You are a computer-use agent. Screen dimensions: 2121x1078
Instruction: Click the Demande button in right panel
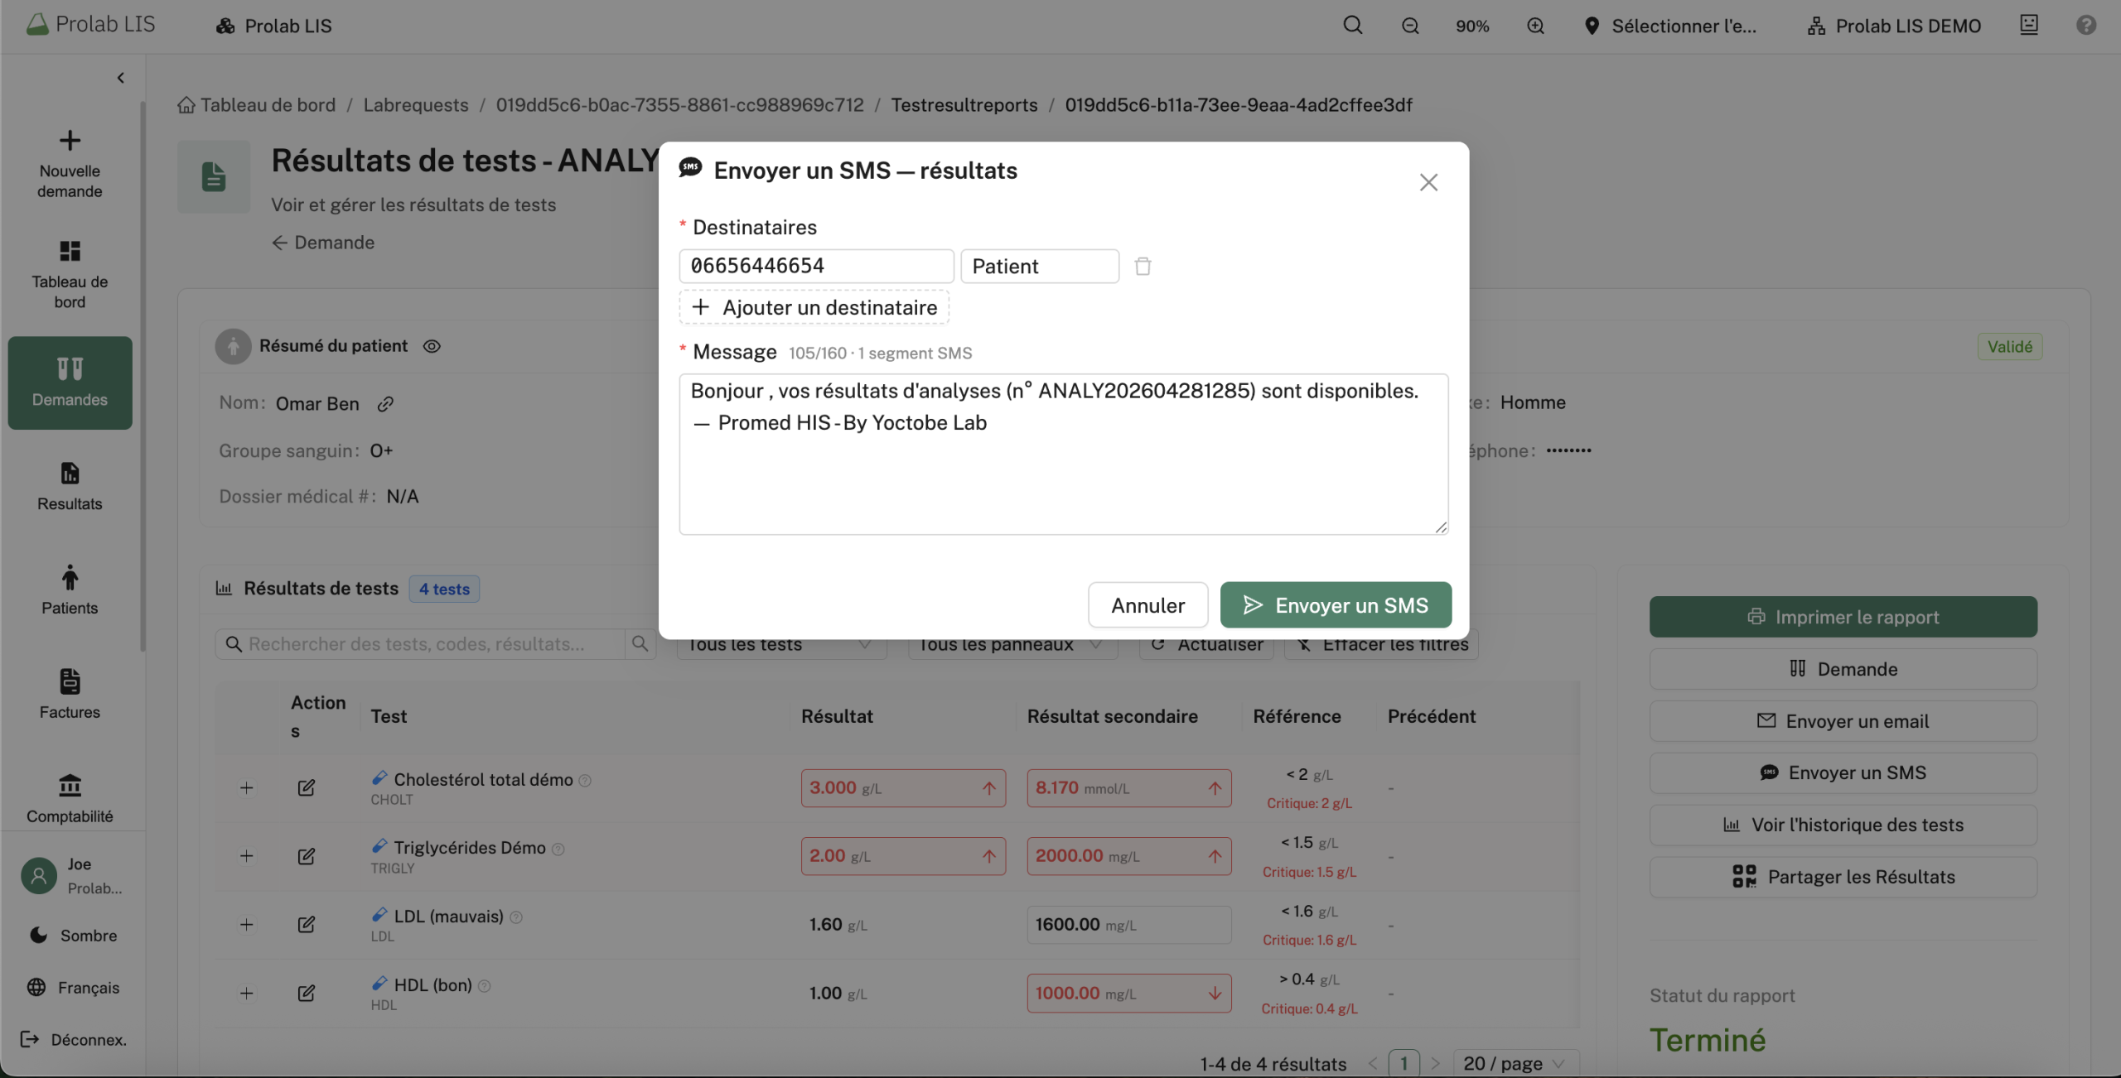(x=1843, y=669)
